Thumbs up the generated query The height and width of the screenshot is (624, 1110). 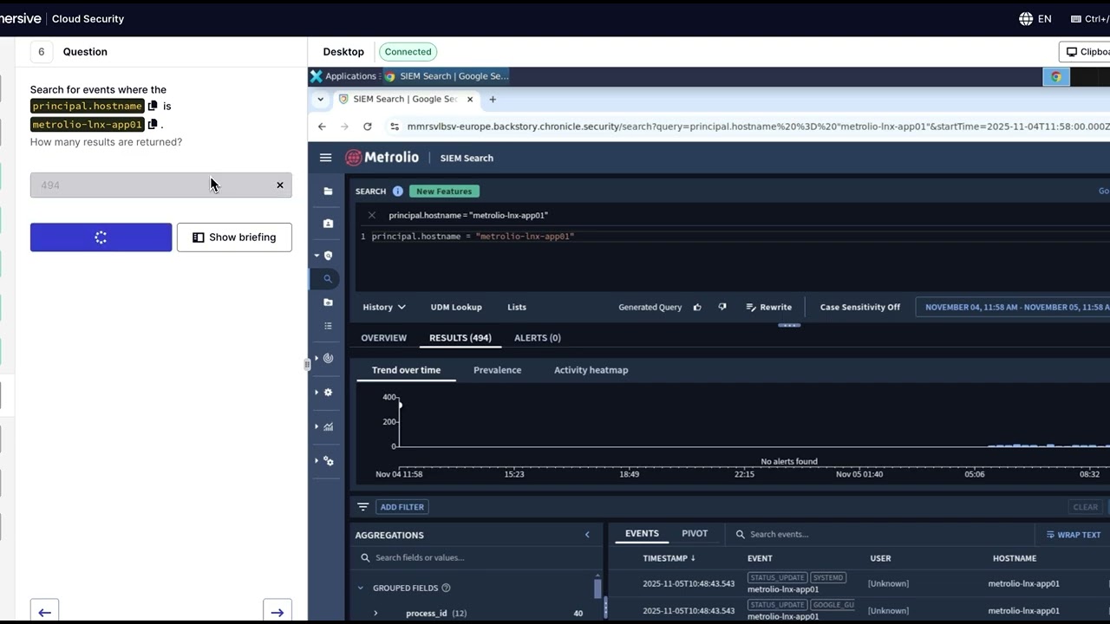697,307
